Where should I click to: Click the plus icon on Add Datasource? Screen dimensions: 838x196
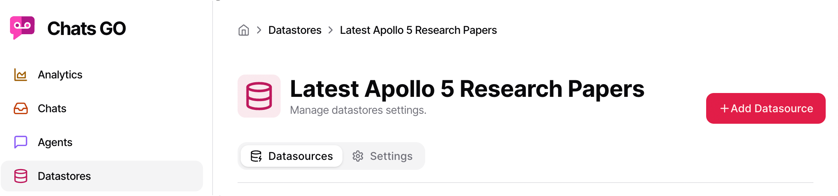[x=724, y=108]
